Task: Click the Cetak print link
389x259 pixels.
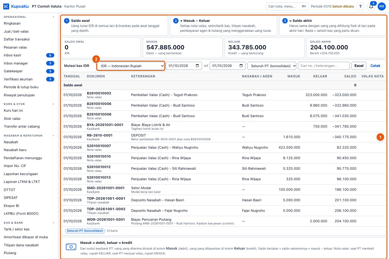Action: [x=375, y=66]
